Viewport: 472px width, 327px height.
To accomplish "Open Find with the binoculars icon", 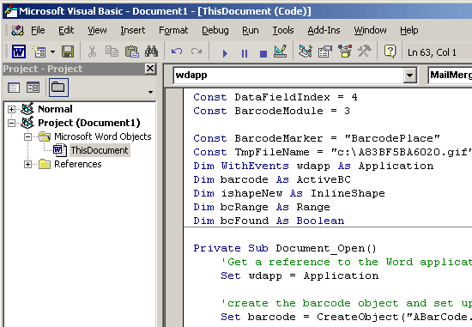I will (x=151, y=51).
